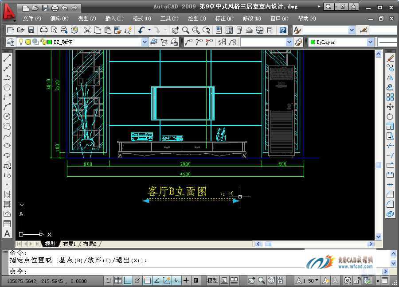This screenshot has width=399, height=287.
Task: Click Clean Screen button in status bar
Action: 385,280
